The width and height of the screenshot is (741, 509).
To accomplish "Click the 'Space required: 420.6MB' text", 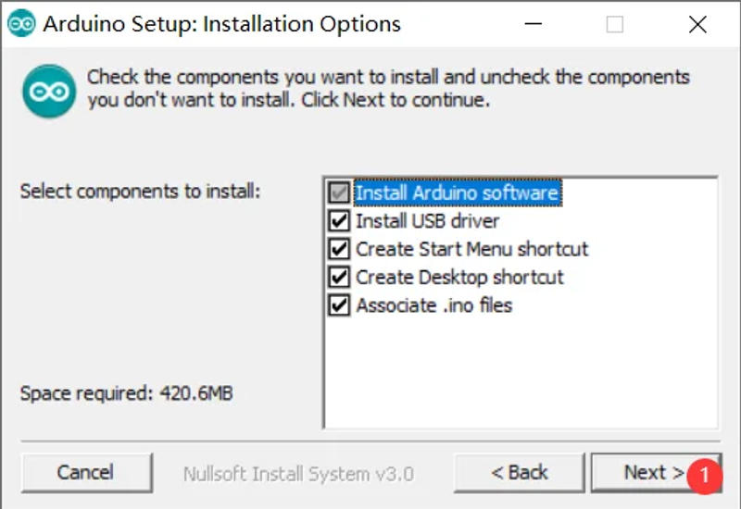I will pos(127,393).
